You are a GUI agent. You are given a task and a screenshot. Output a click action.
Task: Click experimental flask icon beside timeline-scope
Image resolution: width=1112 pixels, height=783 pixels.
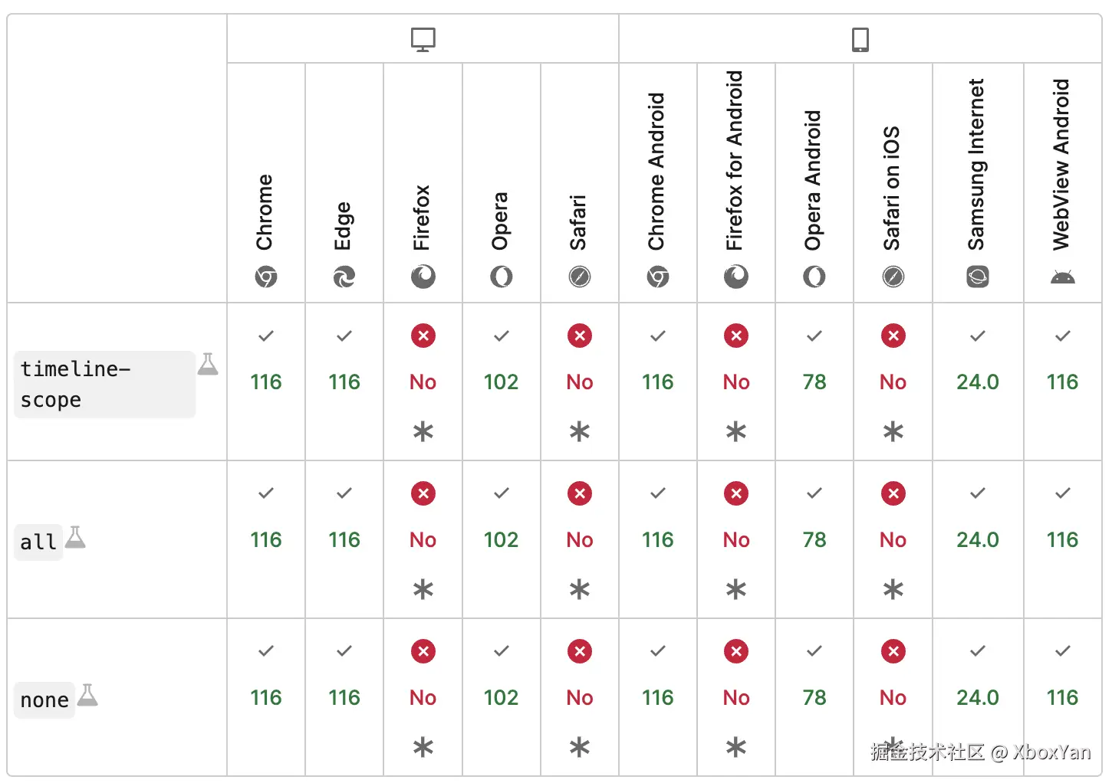click(208, 364)
